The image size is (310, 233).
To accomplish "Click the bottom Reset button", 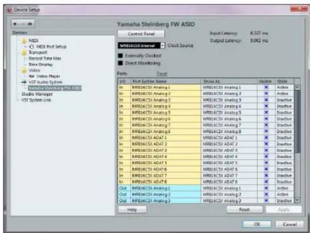I will [x=244, y=209].
